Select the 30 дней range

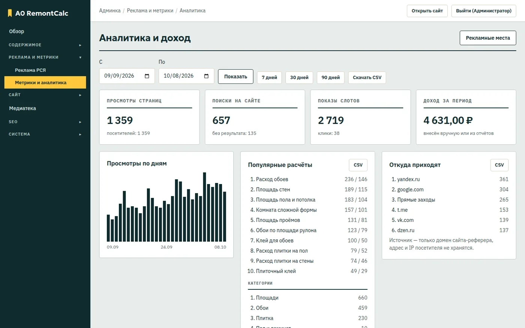coord(299,78)
